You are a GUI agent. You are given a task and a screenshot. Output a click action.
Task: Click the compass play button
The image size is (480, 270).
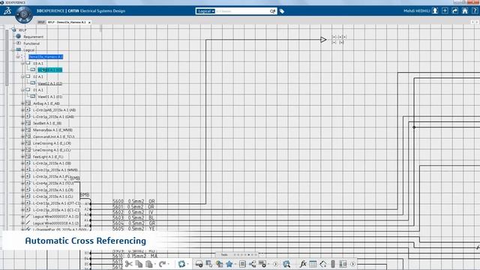[x=24, y=13]
